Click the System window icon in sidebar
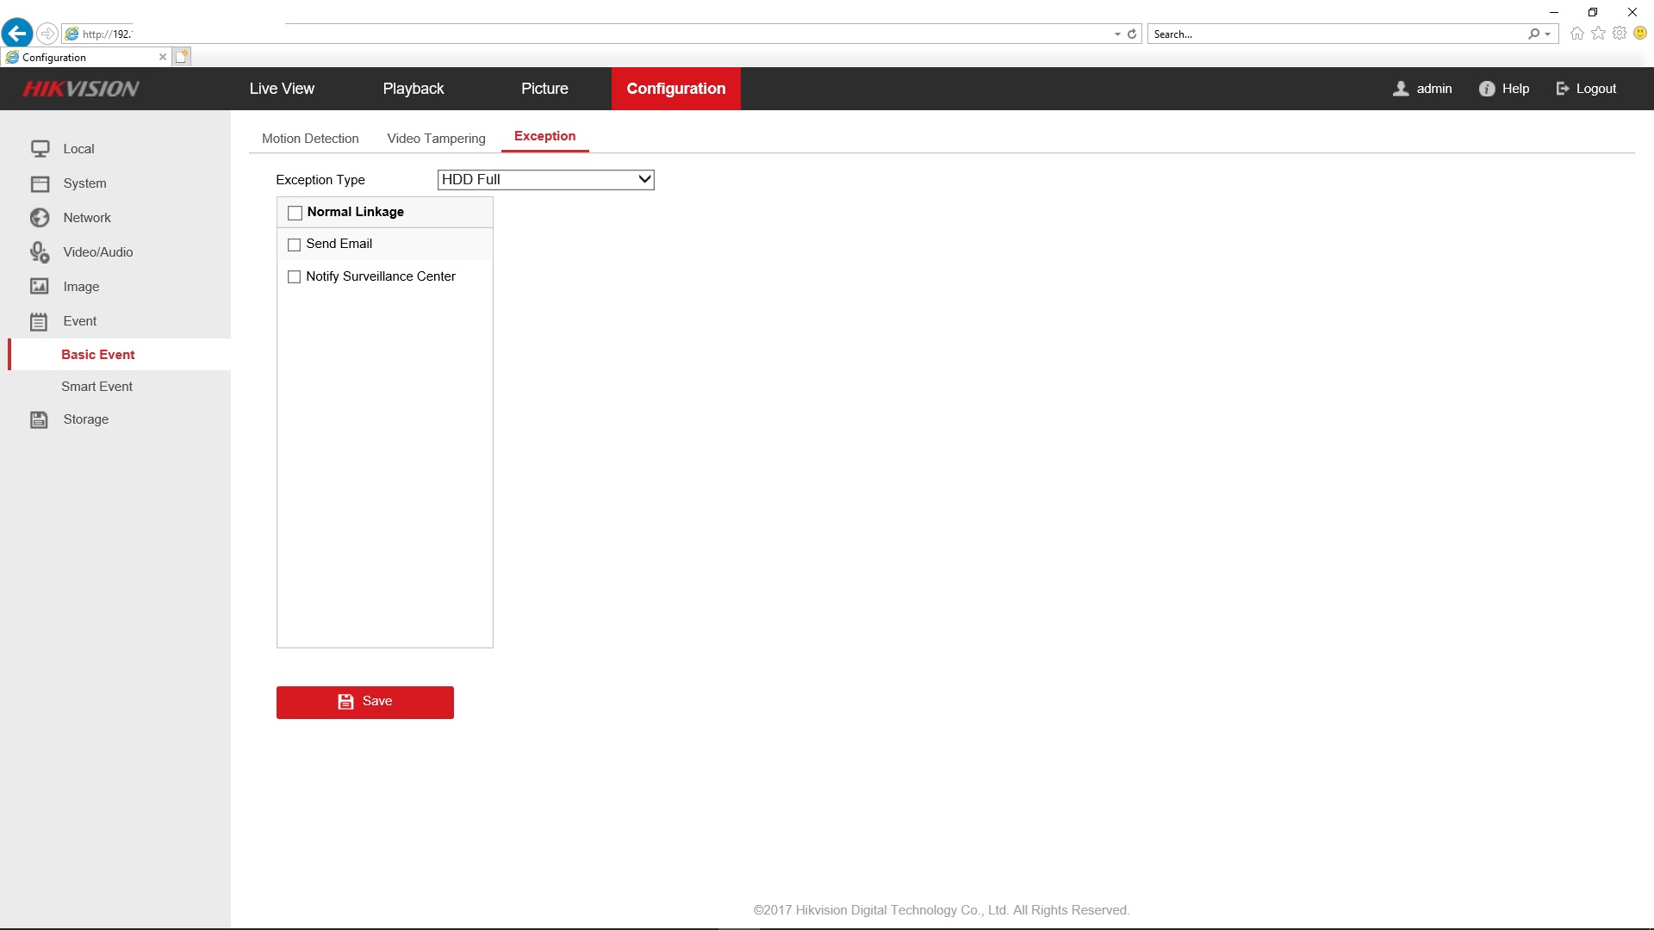 tap(40, 183)
